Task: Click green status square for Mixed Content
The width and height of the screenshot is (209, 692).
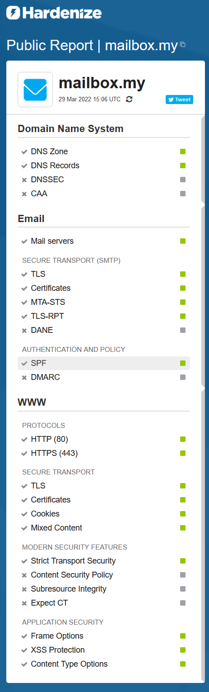Action: 183,528
